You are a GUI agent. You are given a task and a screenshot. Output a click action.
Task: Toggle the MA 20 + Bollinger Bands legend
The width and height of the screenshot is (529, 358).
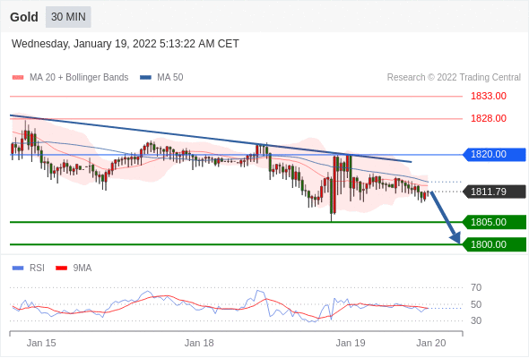70,78
